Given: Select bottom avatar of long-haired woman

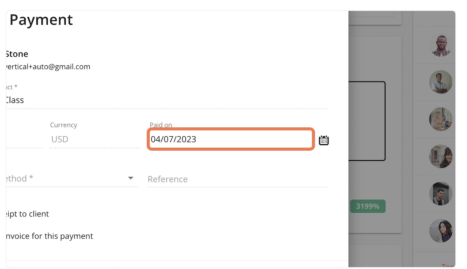Looking at the screenshot, I should [440, 231].
